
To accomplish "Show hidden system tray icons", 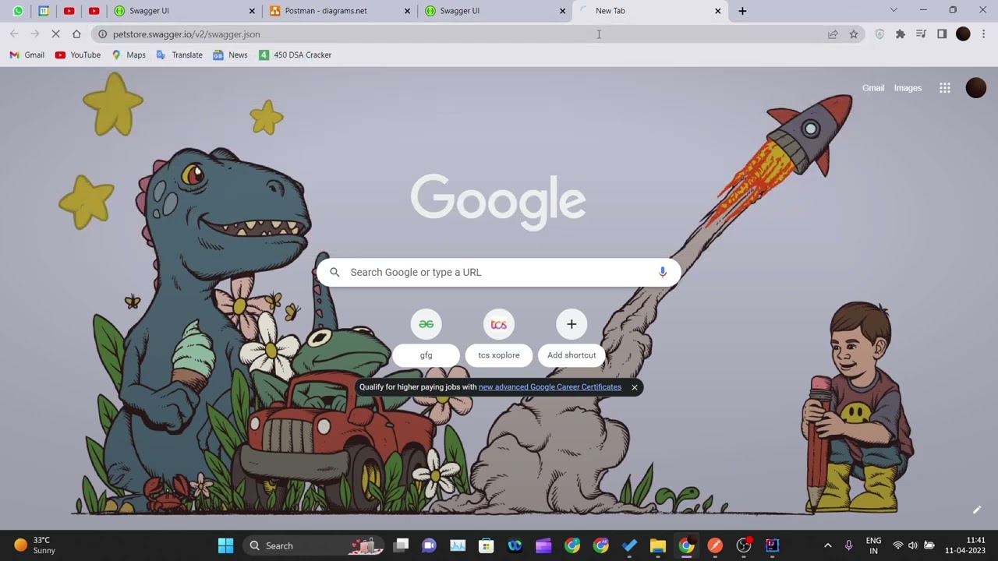I will pyautogui.click(x=827, y=545).
